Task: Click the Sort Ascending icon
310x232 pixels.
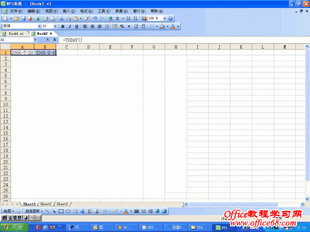Action: [x=128, y=19]
